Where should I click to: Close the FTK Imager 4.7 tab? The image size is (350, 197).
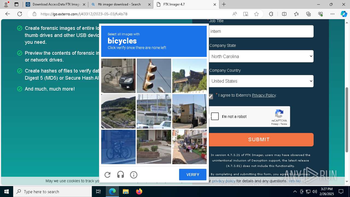[215, 4]
